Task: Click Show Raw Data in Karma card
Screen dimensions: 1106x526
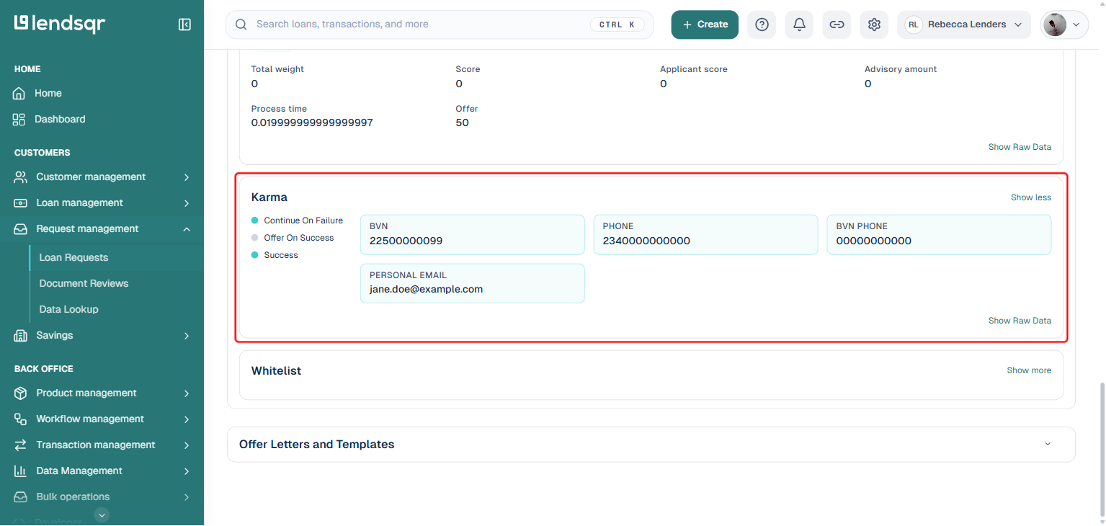Action: pyautogui.click(x=1020, y=321)
